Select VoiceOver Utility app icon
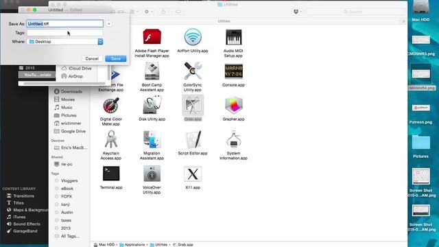The image size is (439, 247). coord(152,174)
